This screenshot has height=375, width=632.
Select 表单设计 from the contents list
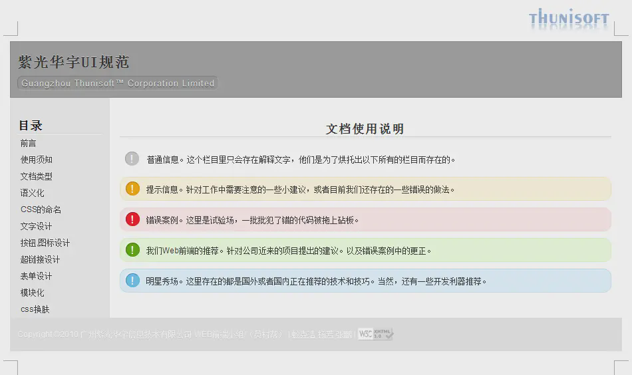37,276
